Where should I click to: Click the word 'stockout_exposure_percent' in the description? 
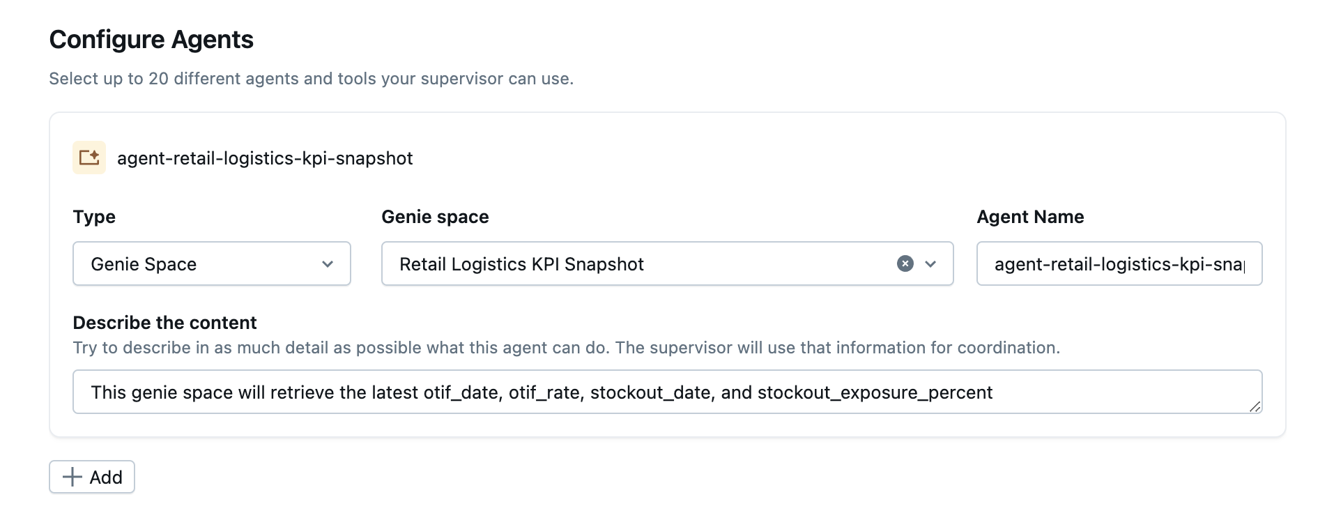coord(875,392)
